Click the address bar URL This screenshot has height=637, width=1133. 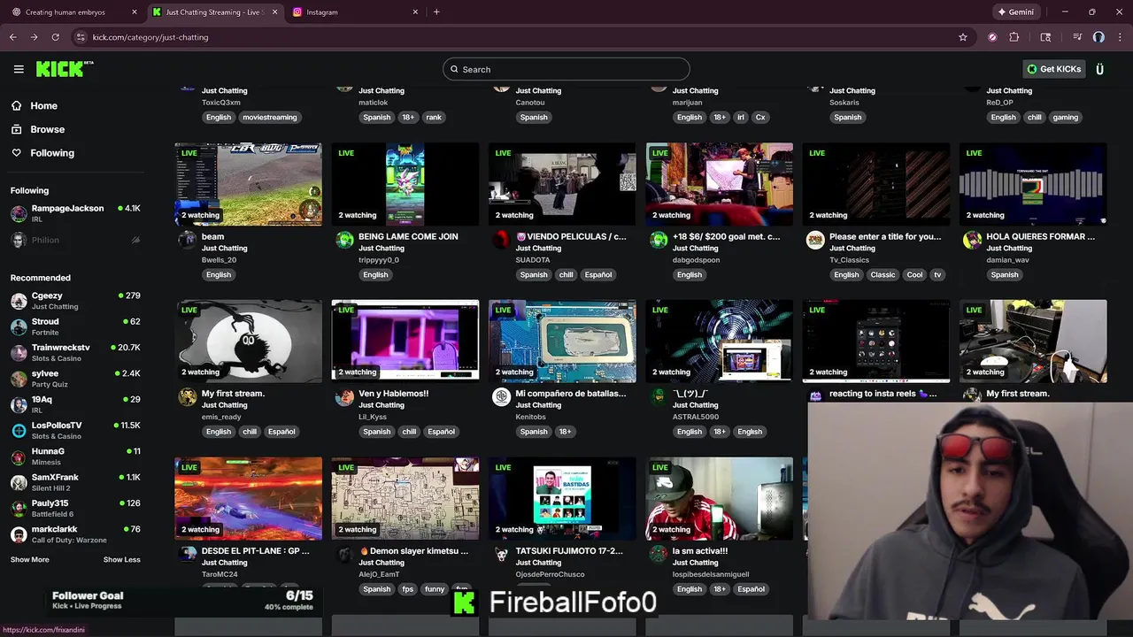[150, 37]
